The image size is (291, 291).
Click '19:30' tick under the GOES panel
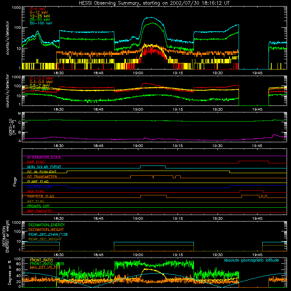[x=218, y=146]
